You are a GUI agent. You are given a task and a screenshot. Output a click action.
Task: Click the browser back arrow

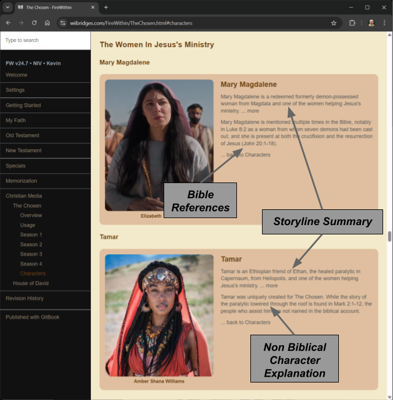click(8, 23)
